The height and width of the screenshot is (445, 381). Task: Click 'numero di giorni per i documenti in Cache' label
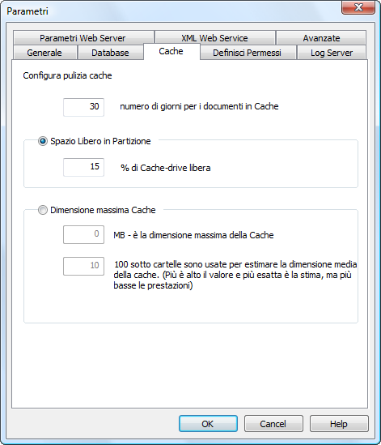[x=199, y=106]
